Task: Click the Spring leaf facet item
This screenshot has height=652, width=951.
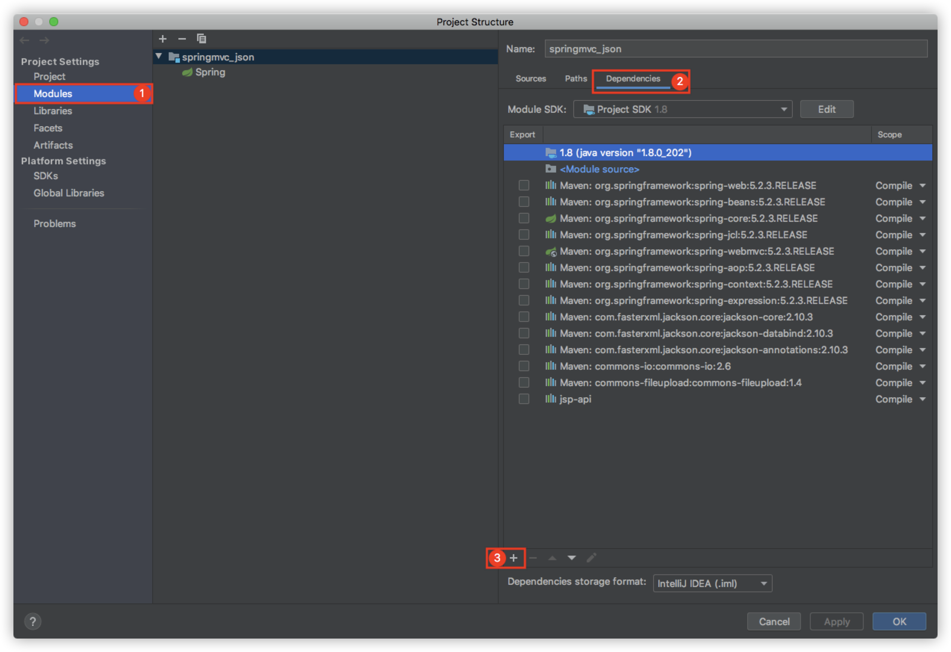Action: 209,72
